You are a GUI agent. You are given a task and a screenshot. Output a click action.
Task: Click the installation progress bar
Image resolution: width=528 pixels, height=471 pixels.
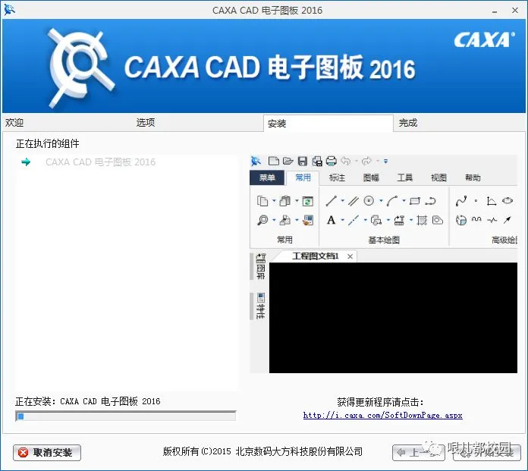(x=125, y=416)
